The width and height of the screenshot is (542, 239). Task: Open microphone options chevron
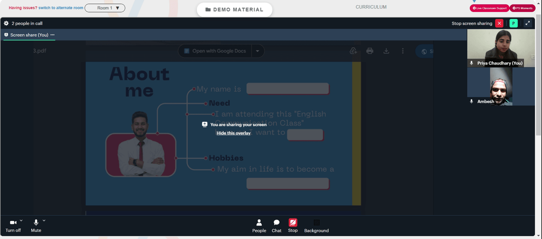(44, 221)
